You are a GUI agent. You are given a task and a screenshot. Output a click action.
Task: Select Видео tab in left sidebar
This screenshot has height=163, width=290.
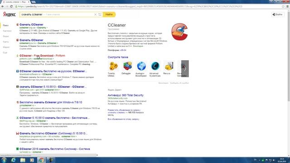(6, 36)
